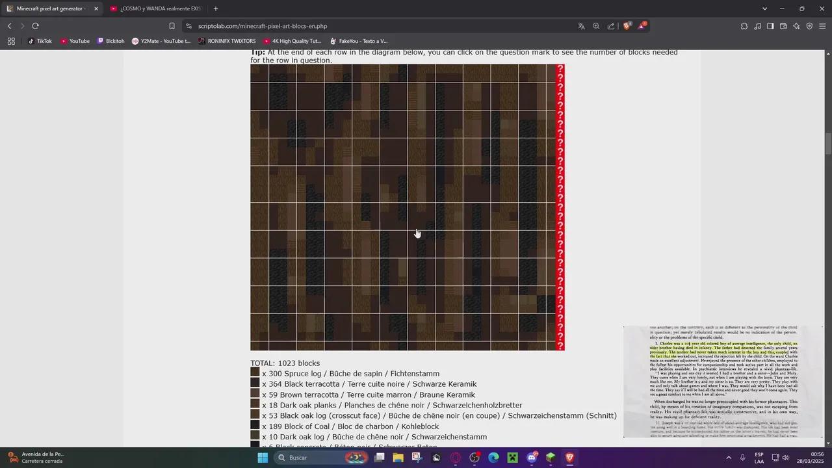832x468 pixels.
Task: Open the TikTok bookmark
Action: pyautogui.click(x=40, y=41)
